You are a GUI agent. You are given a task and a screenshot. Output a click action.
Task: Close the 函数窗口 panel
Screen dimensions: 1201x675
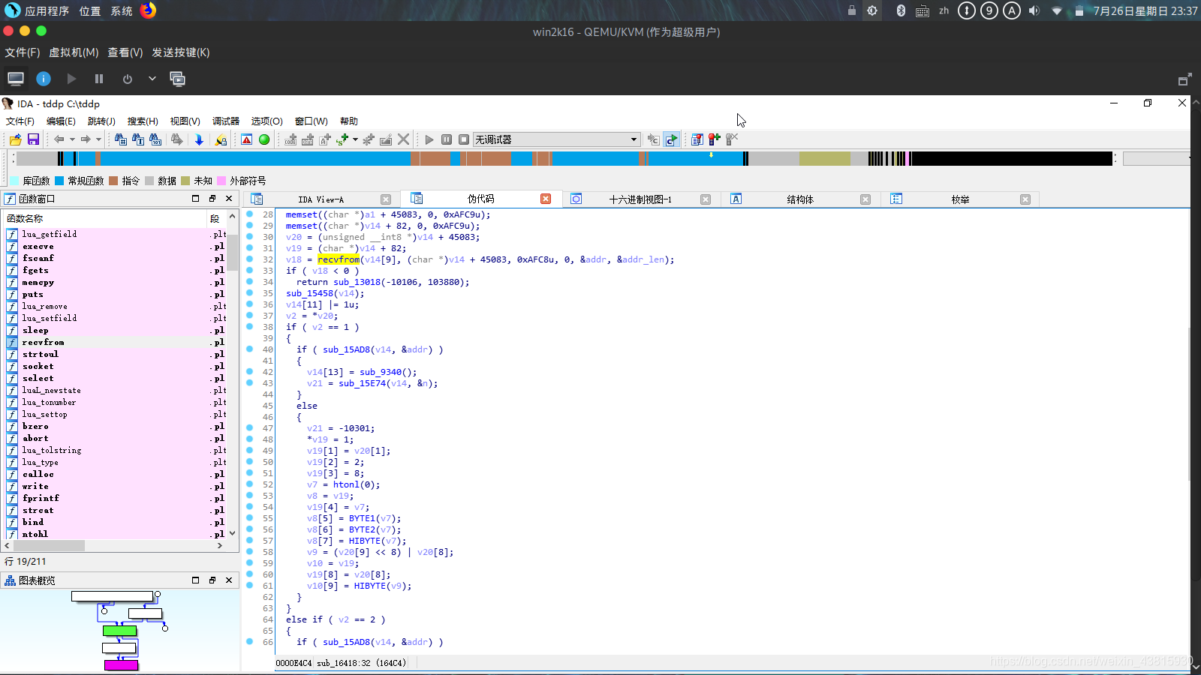[x=229, y=199]
